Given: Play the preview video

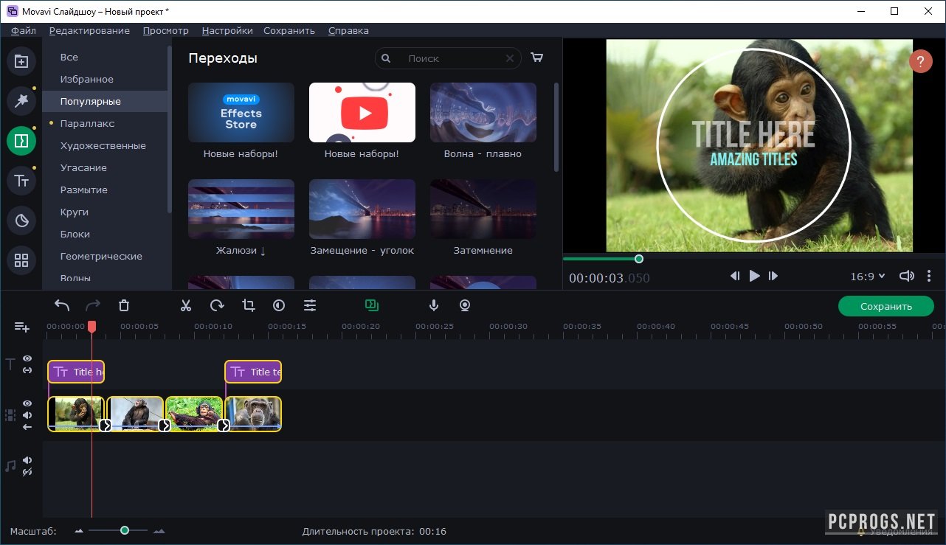Looking at the screenshot, I should tap(754, 276).
